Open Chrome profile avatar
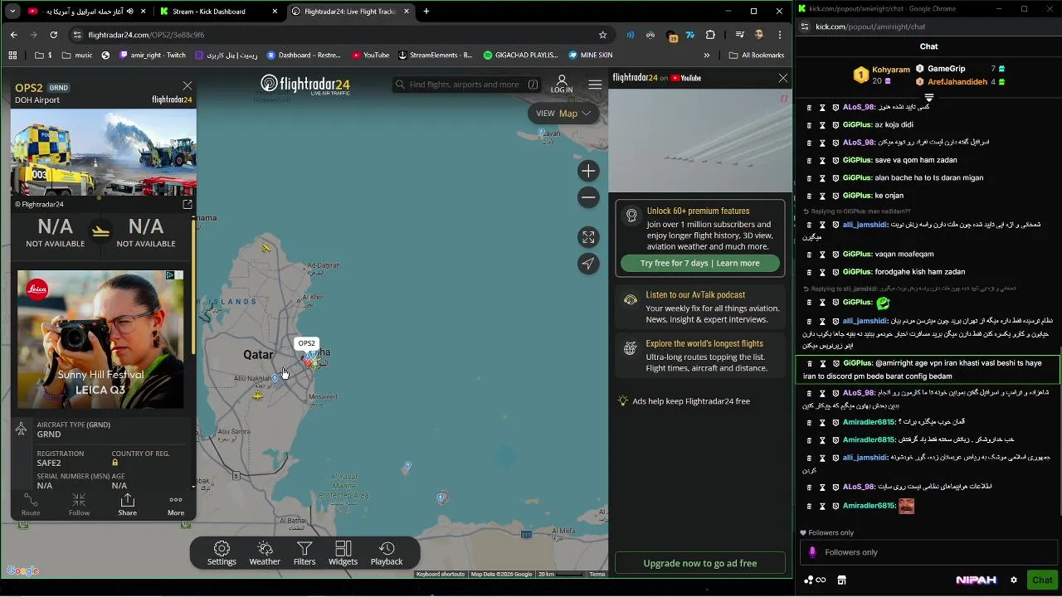1062x597 pixels. coord(759,35)
